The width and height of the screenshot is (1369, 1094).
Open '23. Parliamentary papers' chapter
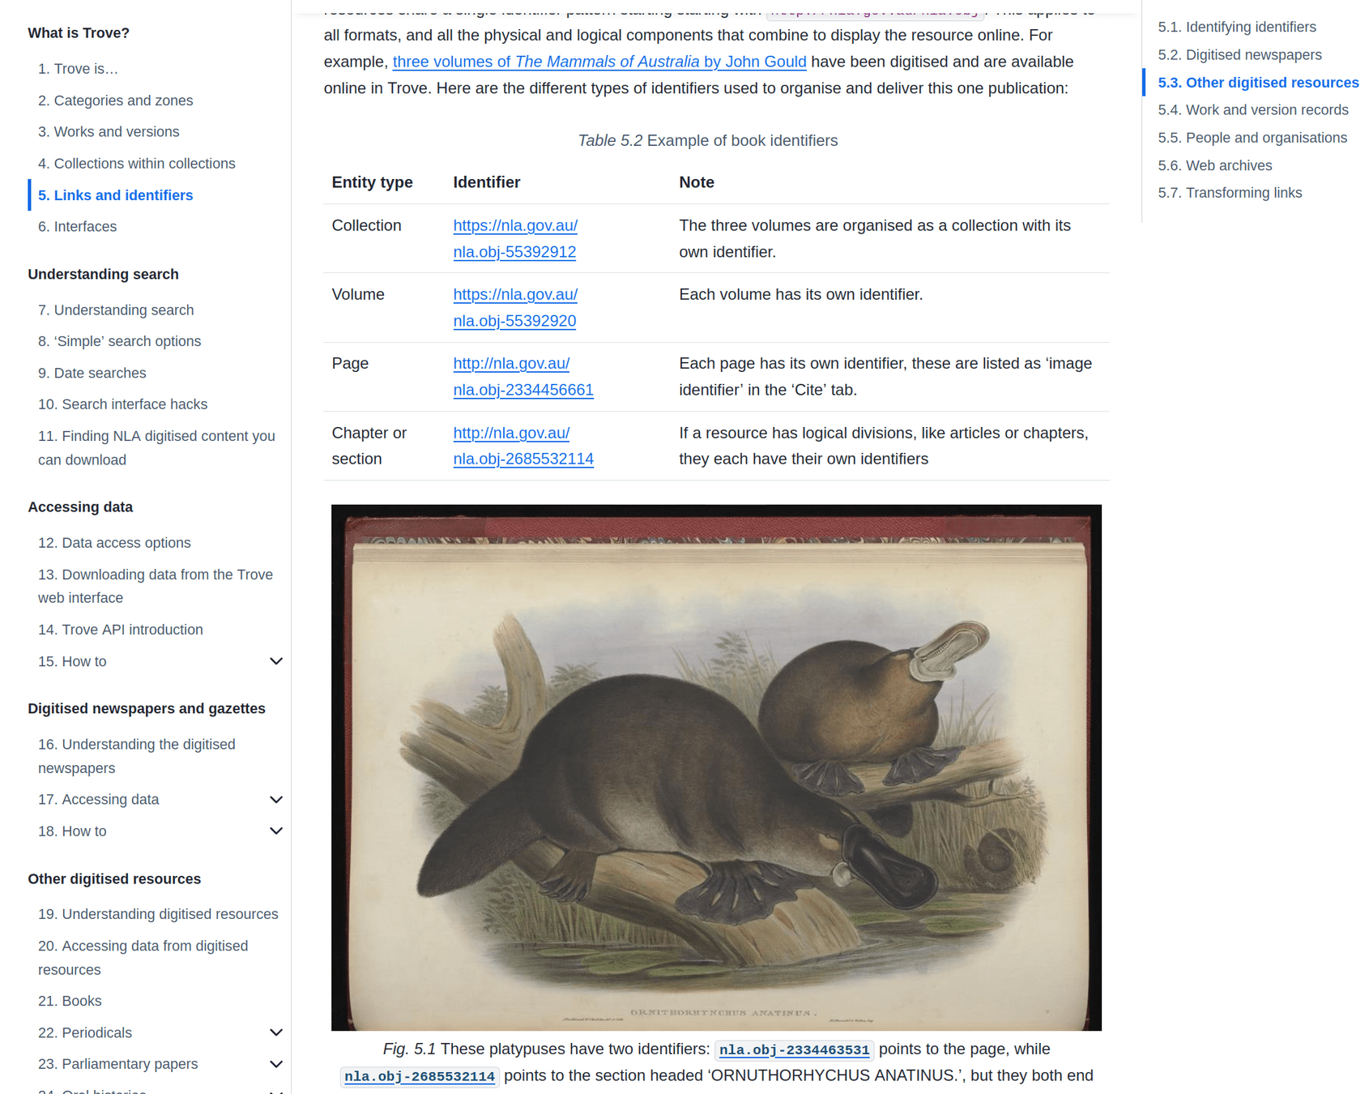(x=117, y=1064)
